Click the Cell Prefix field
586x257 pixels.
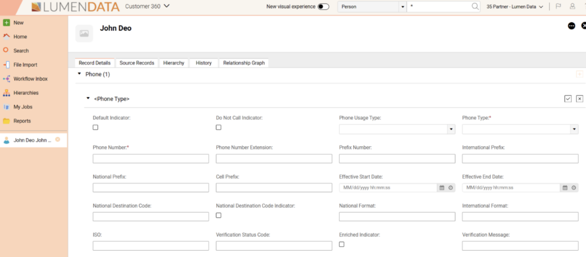click(x=274, y=188)
